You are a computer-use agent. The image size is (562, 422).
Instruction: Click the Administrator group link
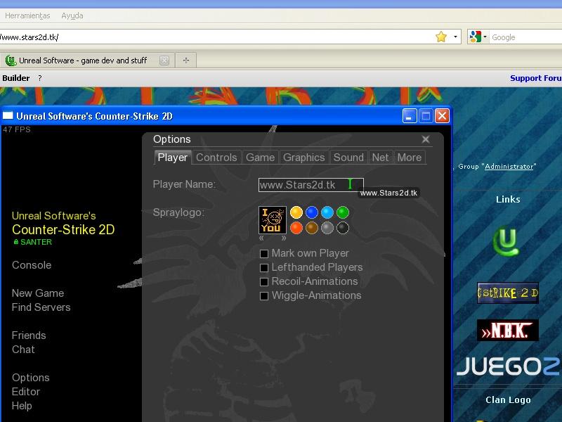click(509, 166)
